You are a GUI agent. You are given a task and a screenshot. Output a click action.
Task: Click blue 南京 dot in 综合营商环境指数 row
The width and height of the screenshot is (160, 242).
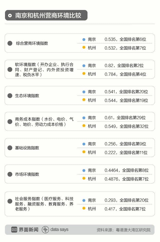[x=84, y=39]
